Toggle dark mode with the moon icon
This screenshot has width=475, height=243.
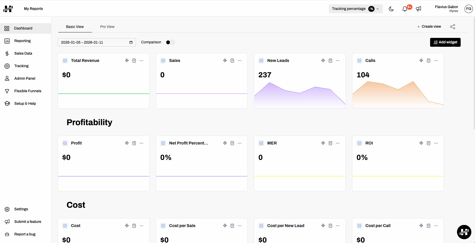coord(391,9)
